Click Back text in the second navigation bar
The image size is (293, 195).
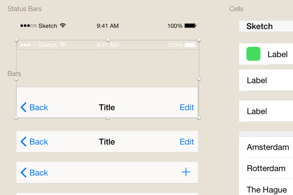click(x=39, y=142)
